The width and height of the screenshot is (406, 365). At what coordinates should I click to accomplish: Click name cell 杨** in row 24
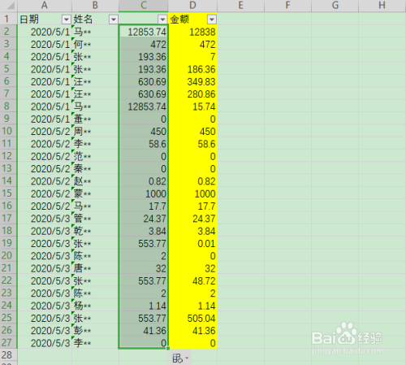(95, 306)
